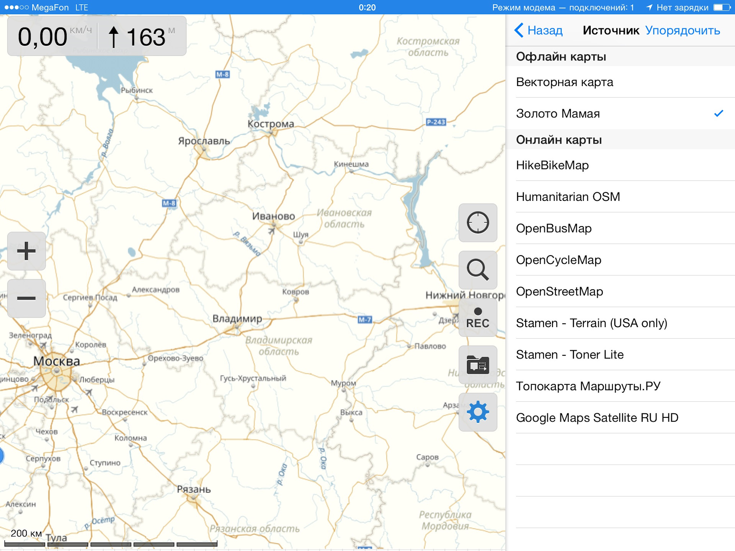This screenshot has height=551, width=735.
Task: Choose HikeBikeMap source
Action: tap(620, 165)
